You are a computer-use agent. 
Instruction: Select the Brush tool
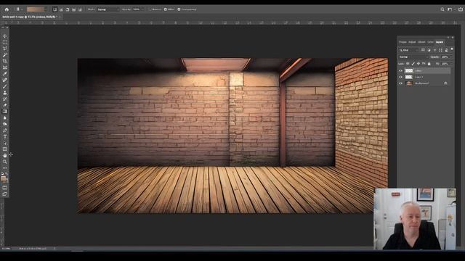point(5,86)
